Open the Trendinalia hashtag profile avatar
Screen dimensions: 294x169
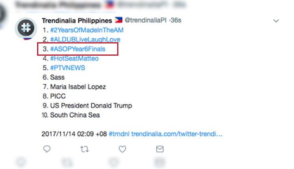tap(26, 28)
